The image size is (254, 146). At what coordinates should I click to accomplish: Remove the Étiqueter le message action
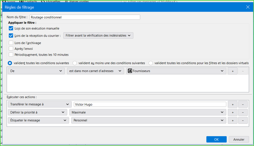click(243, 120)
